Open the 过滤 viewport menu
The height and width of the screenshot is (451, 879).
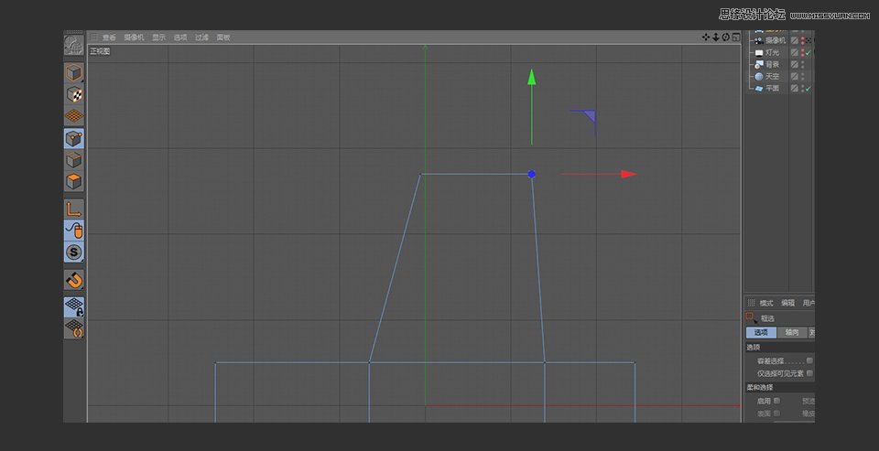click(201, 38)
